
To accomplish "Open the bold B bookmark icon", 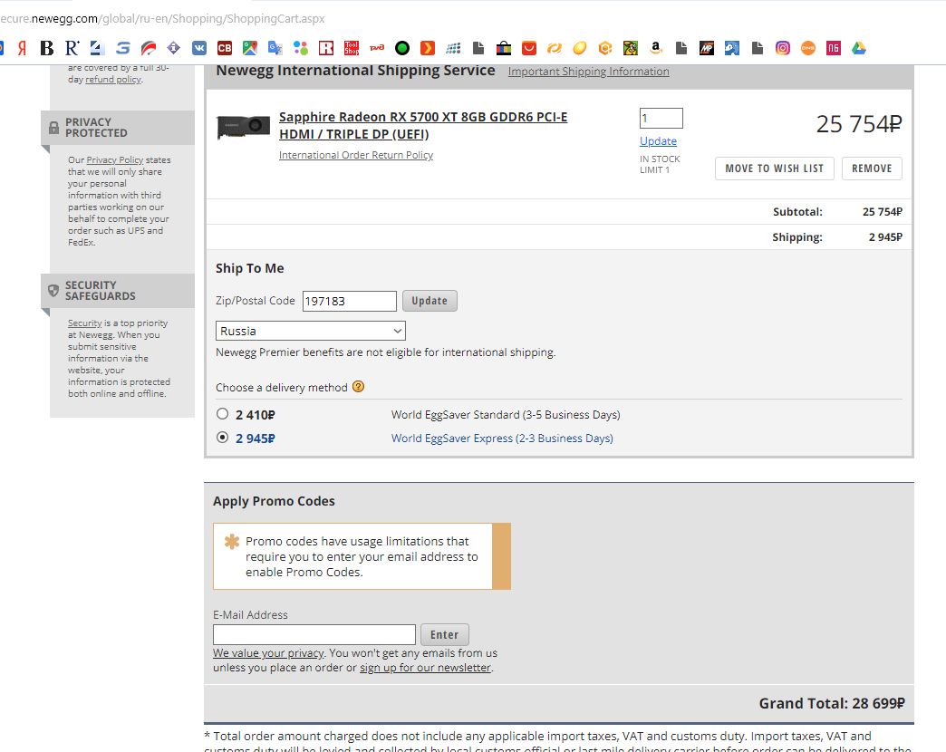I will pos(47,48).
